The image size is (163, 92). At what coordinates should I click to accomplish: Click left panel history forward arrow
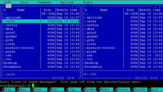click(x=78, y=6)
